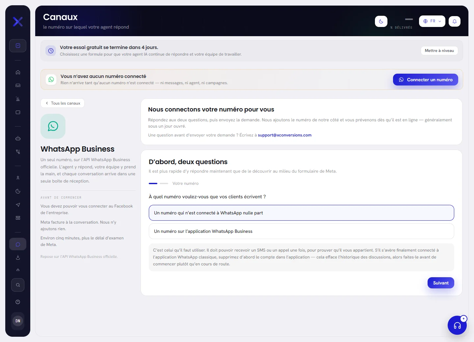Go back with Tous les canaux

pos(63,103)
